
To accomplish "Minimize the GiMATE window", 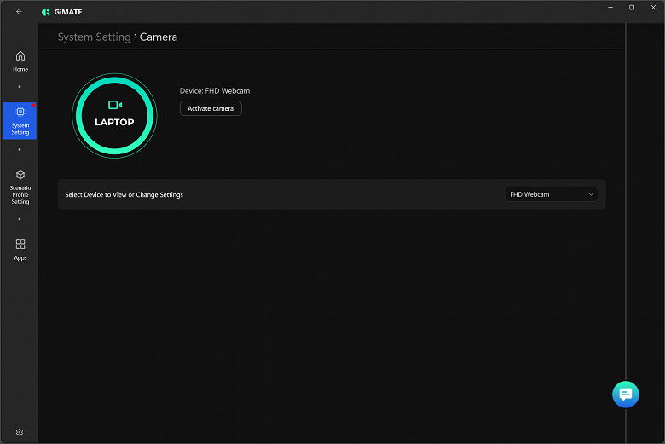I will pos(607,8).
